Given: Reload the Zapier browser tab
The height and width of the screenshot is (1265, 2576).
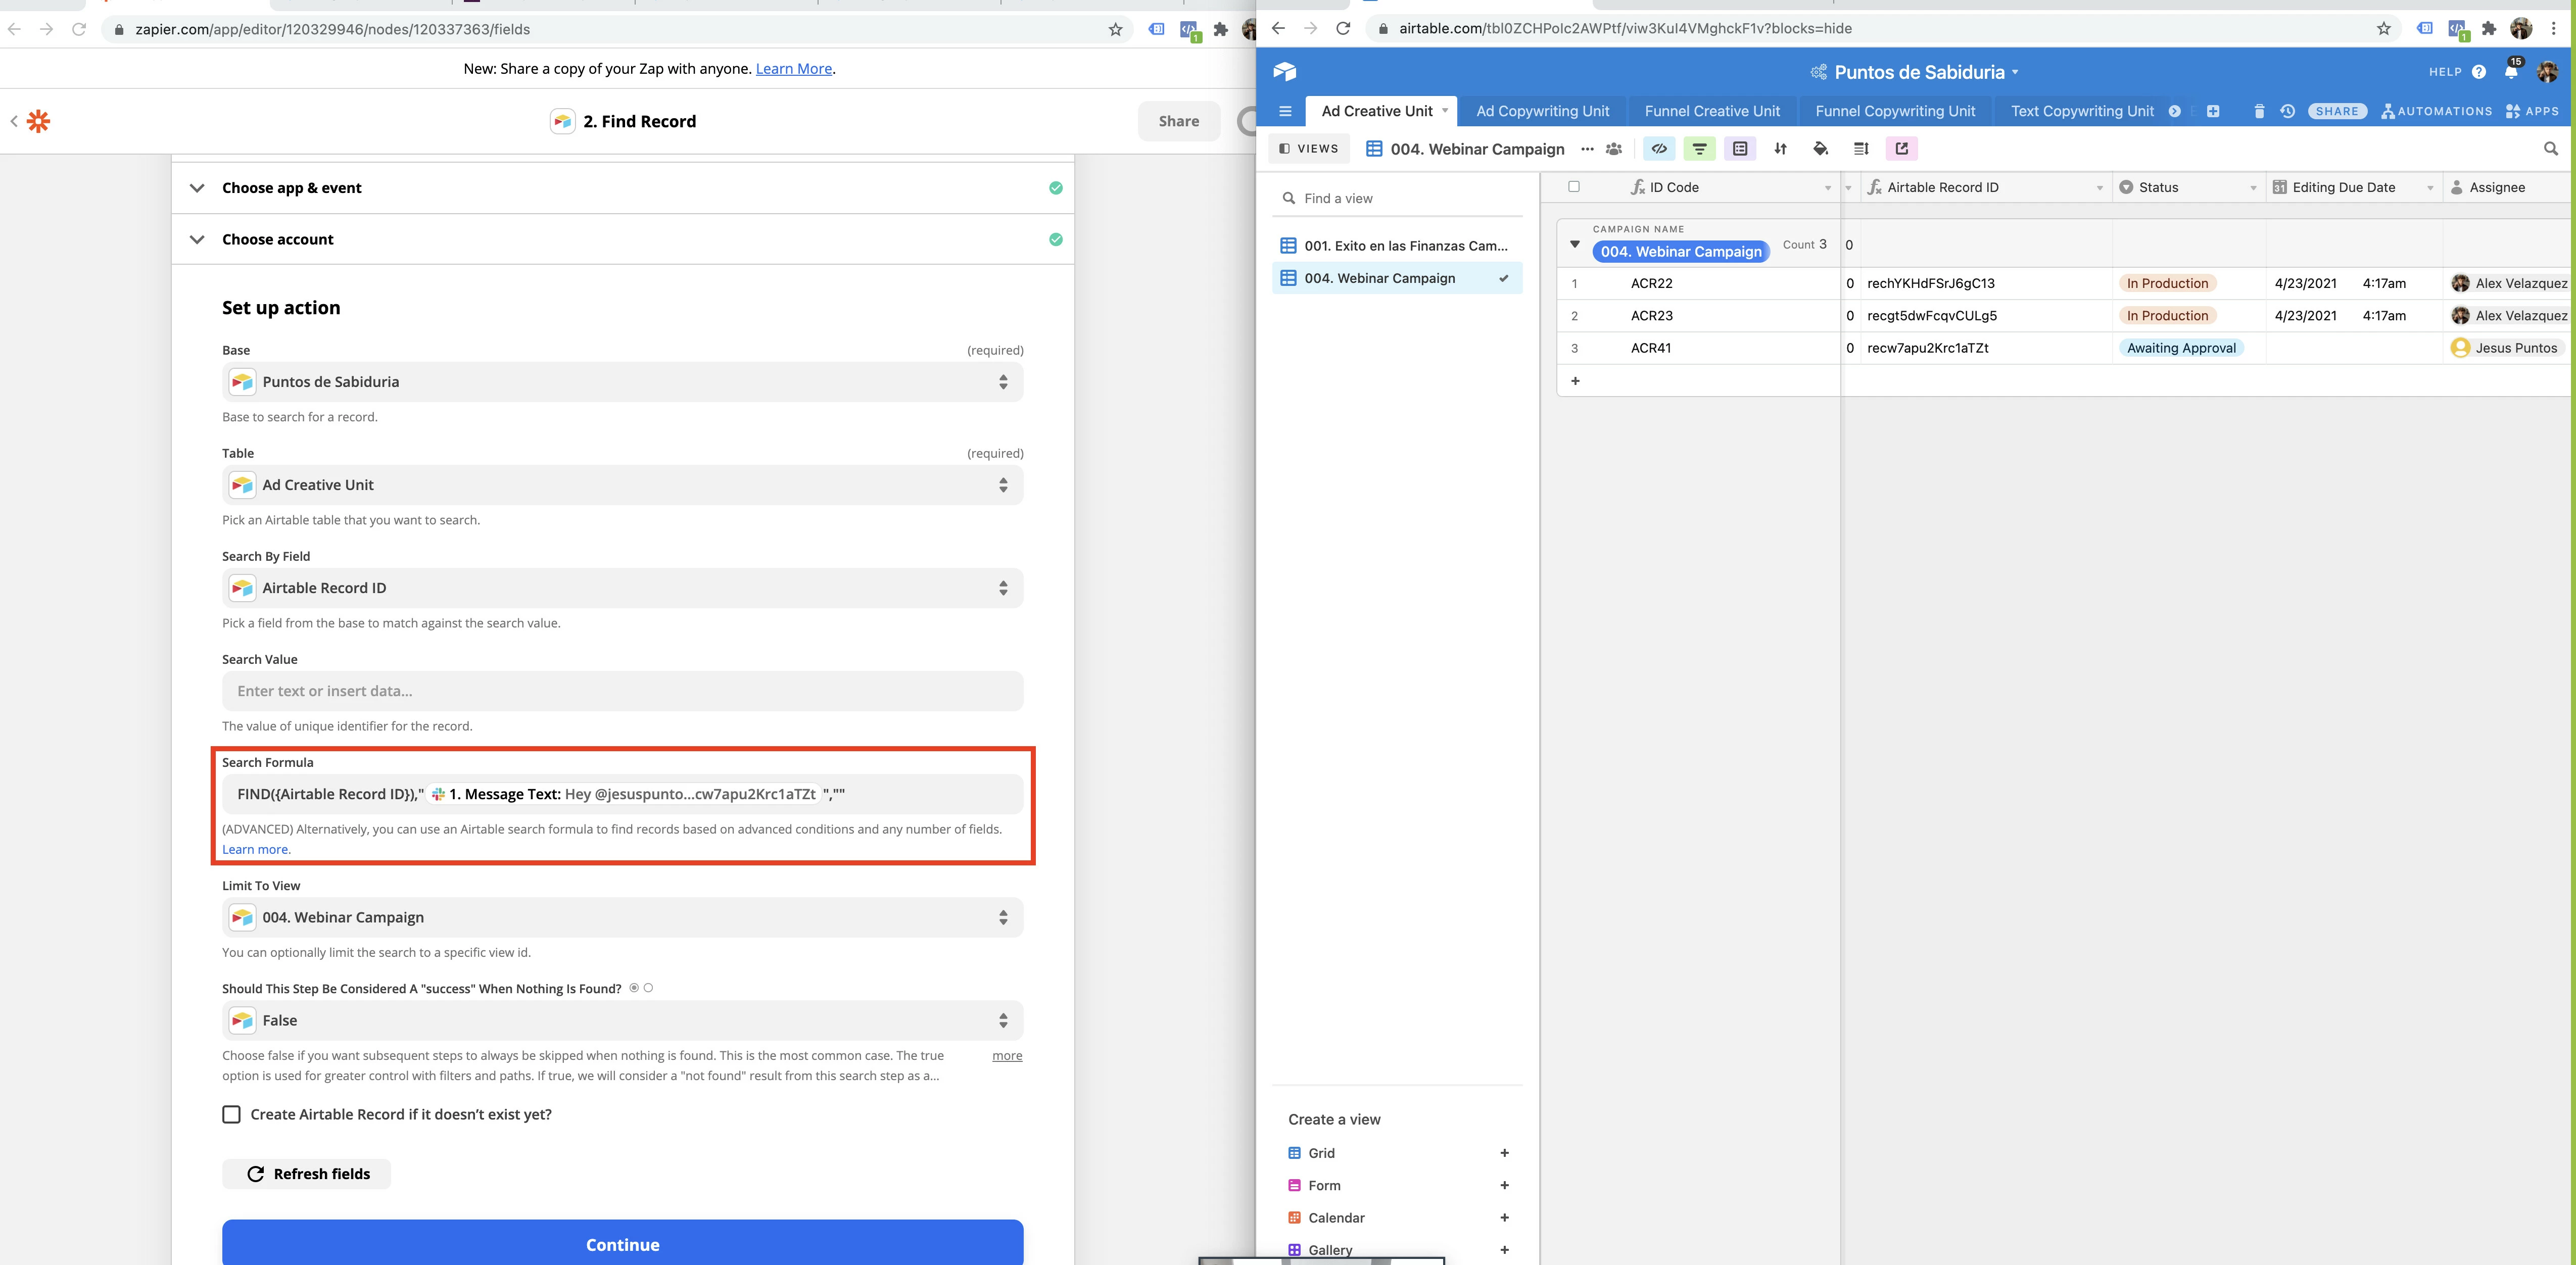Looking at the screenshot, I should click(x=79, y=29).
